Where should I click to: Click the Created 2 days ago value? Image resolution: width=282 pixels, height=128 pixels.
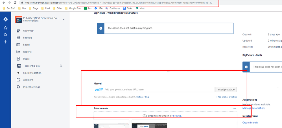click(x=274, y=34)
